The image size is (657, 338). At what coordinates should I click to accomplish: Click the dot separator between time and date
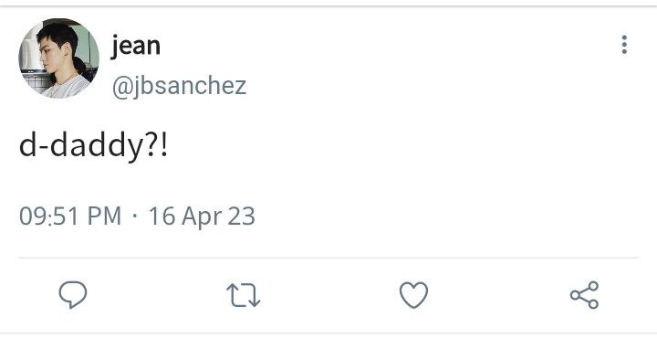(x=134, y=217)
